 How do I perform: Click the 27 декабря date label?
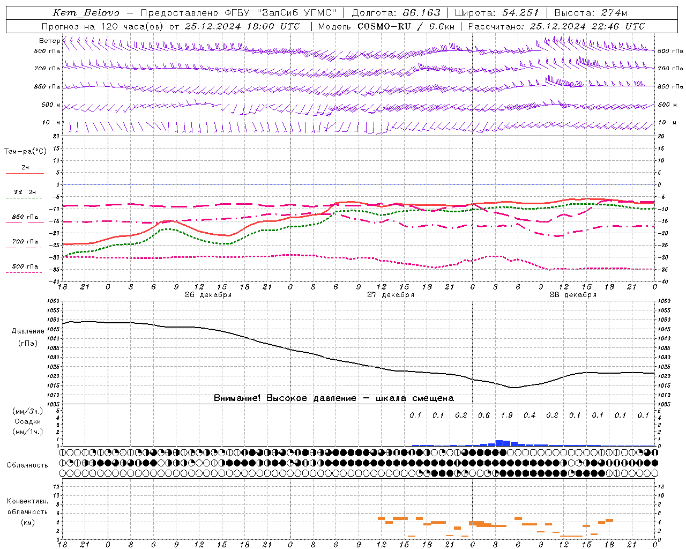click(x=391, y=295)
